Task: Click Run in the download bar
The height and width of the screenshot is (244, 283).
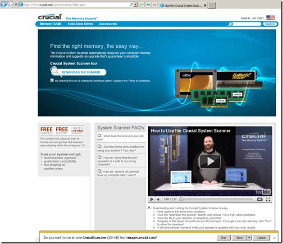Action: [224, 238]
